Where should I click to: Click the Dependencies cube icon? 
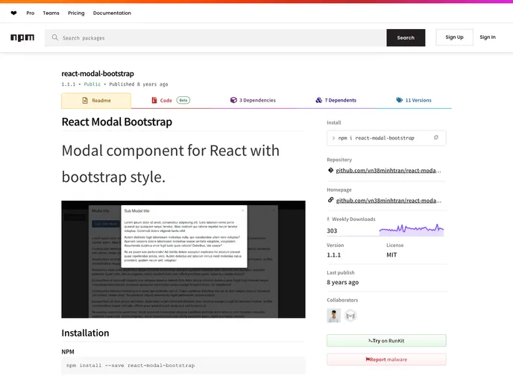(233, 100)
